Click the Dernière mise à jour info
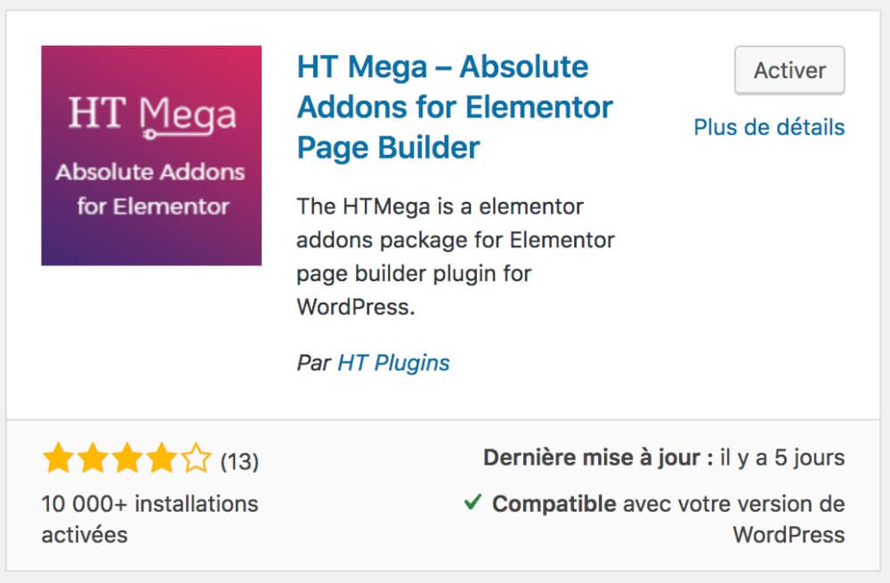 coord(663,457)
